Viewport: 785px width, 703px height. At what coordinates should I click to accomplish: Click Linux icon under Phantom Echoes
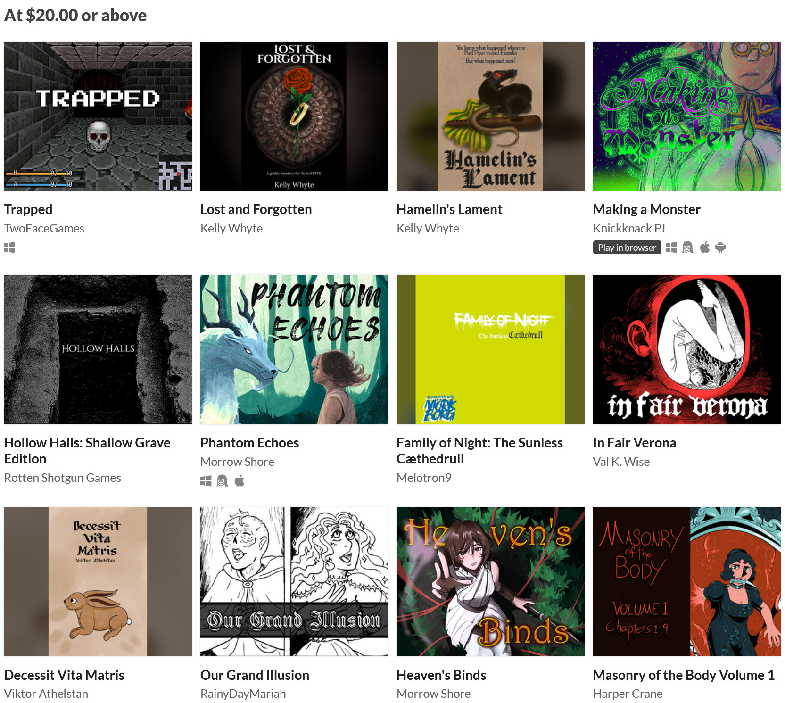(223, 481)
